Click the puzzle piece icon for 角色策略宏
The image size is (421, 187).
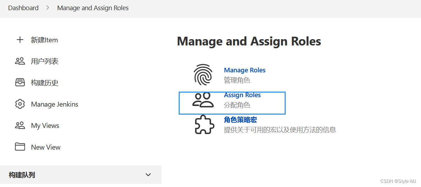pos(204,125)
